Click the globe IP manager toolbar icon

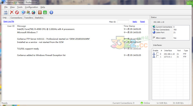click(x=33, y=12)
